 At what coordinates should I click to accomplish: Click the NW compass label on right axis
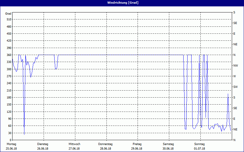click(x=235, y=66)
